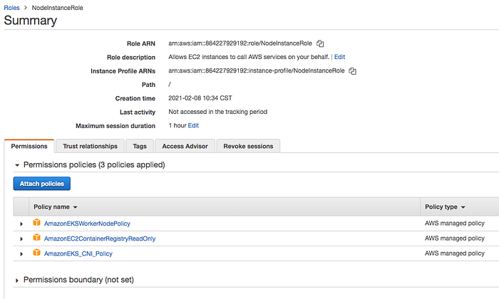Collapse the Permissions policies section
The height and width of the screenshot is (299, 499).
point(17,165)
